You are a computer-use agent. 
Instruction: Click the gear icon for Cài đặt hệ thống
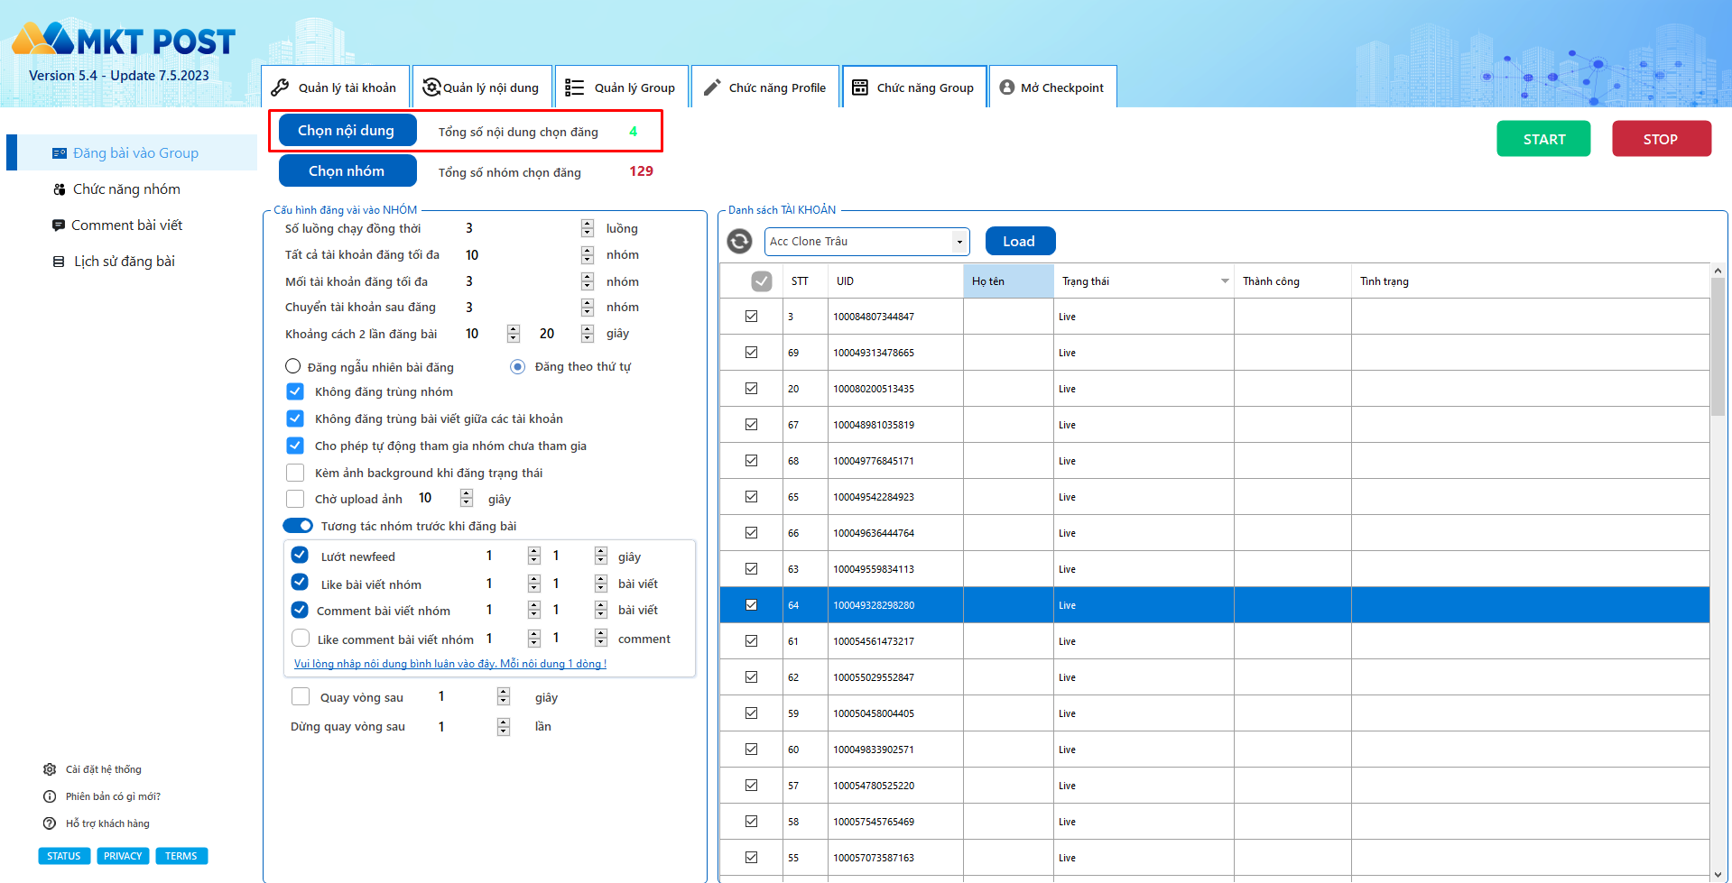click(50, 769)
